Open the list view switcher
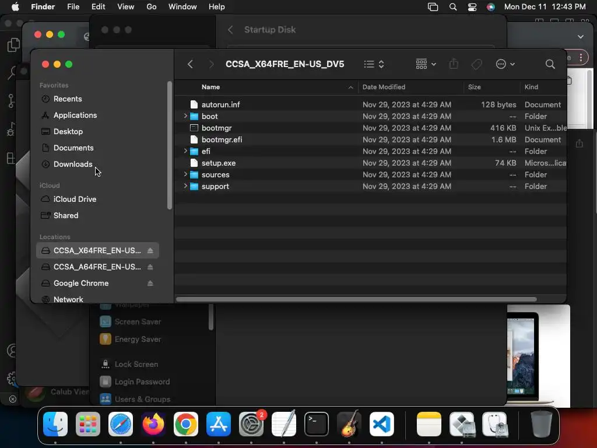597x448 pixels. tap(374, 64)
